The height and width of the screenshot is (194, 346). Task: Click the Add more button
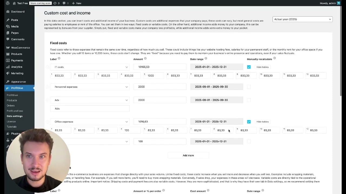pos(188,155)
